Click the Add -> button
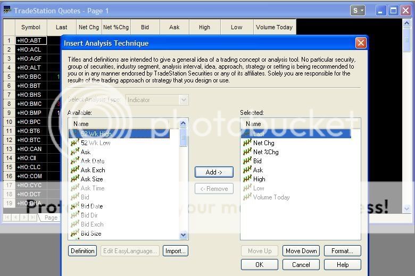 tap(214, 172)
